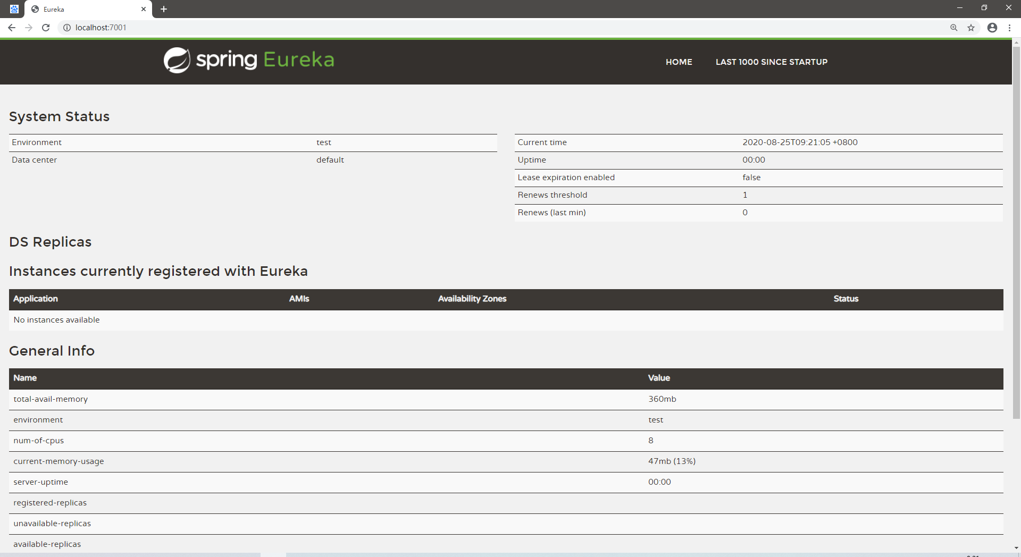The height and width of the screenshot is (557, 1021).
Task: Click the num-of-cpus row name
Action: pyautogui.click(x=39, y=441)
